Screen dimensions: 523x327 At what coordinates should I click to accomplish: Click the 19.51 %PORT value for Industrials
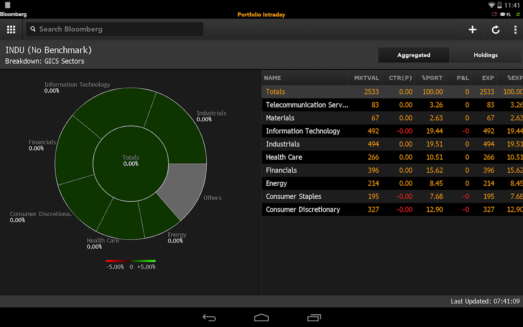pyautogui.click(x=434, y=144)
